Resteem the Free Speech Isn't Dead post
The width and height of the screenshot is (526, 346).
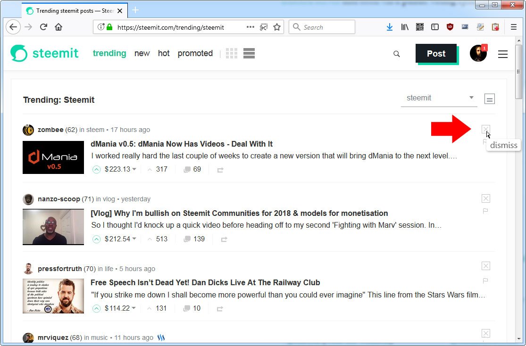click(220, 309)
